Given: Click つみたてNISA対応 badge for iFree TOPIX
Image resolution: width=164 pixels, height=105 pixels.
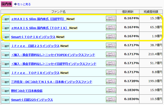Looking at the screenshot, I should tap(111, 72).
